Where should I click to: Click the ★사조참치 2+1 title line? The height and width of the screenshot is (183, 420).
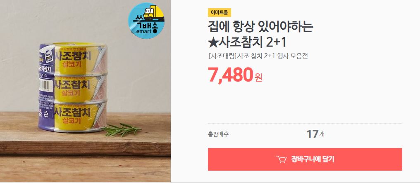pos(247,42)
